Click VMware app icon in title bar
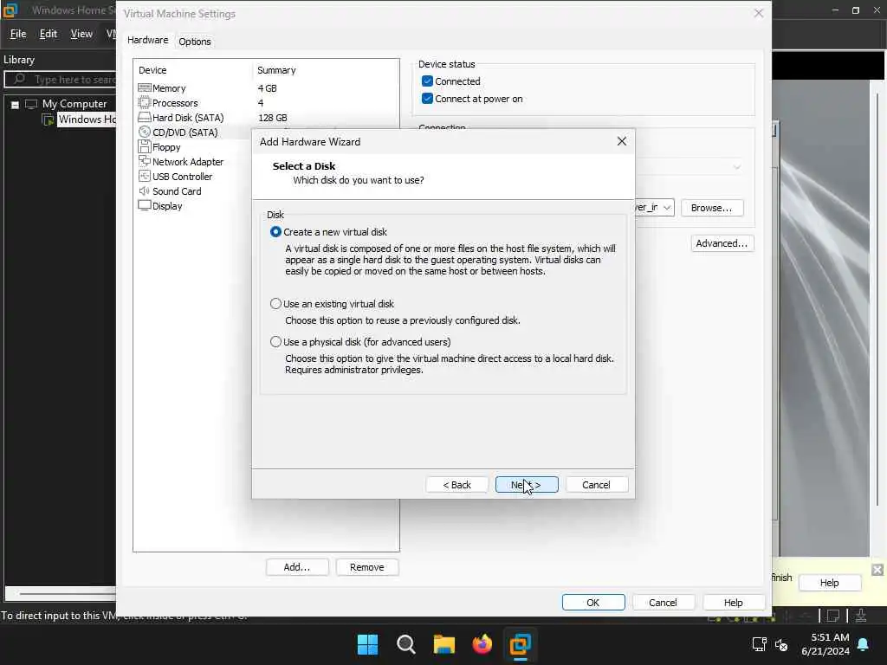 (10, 10)
